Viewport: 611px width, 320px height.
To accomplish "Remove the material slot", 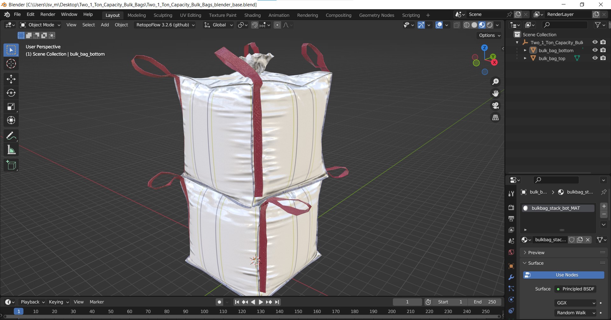I will tap(604, 214).
